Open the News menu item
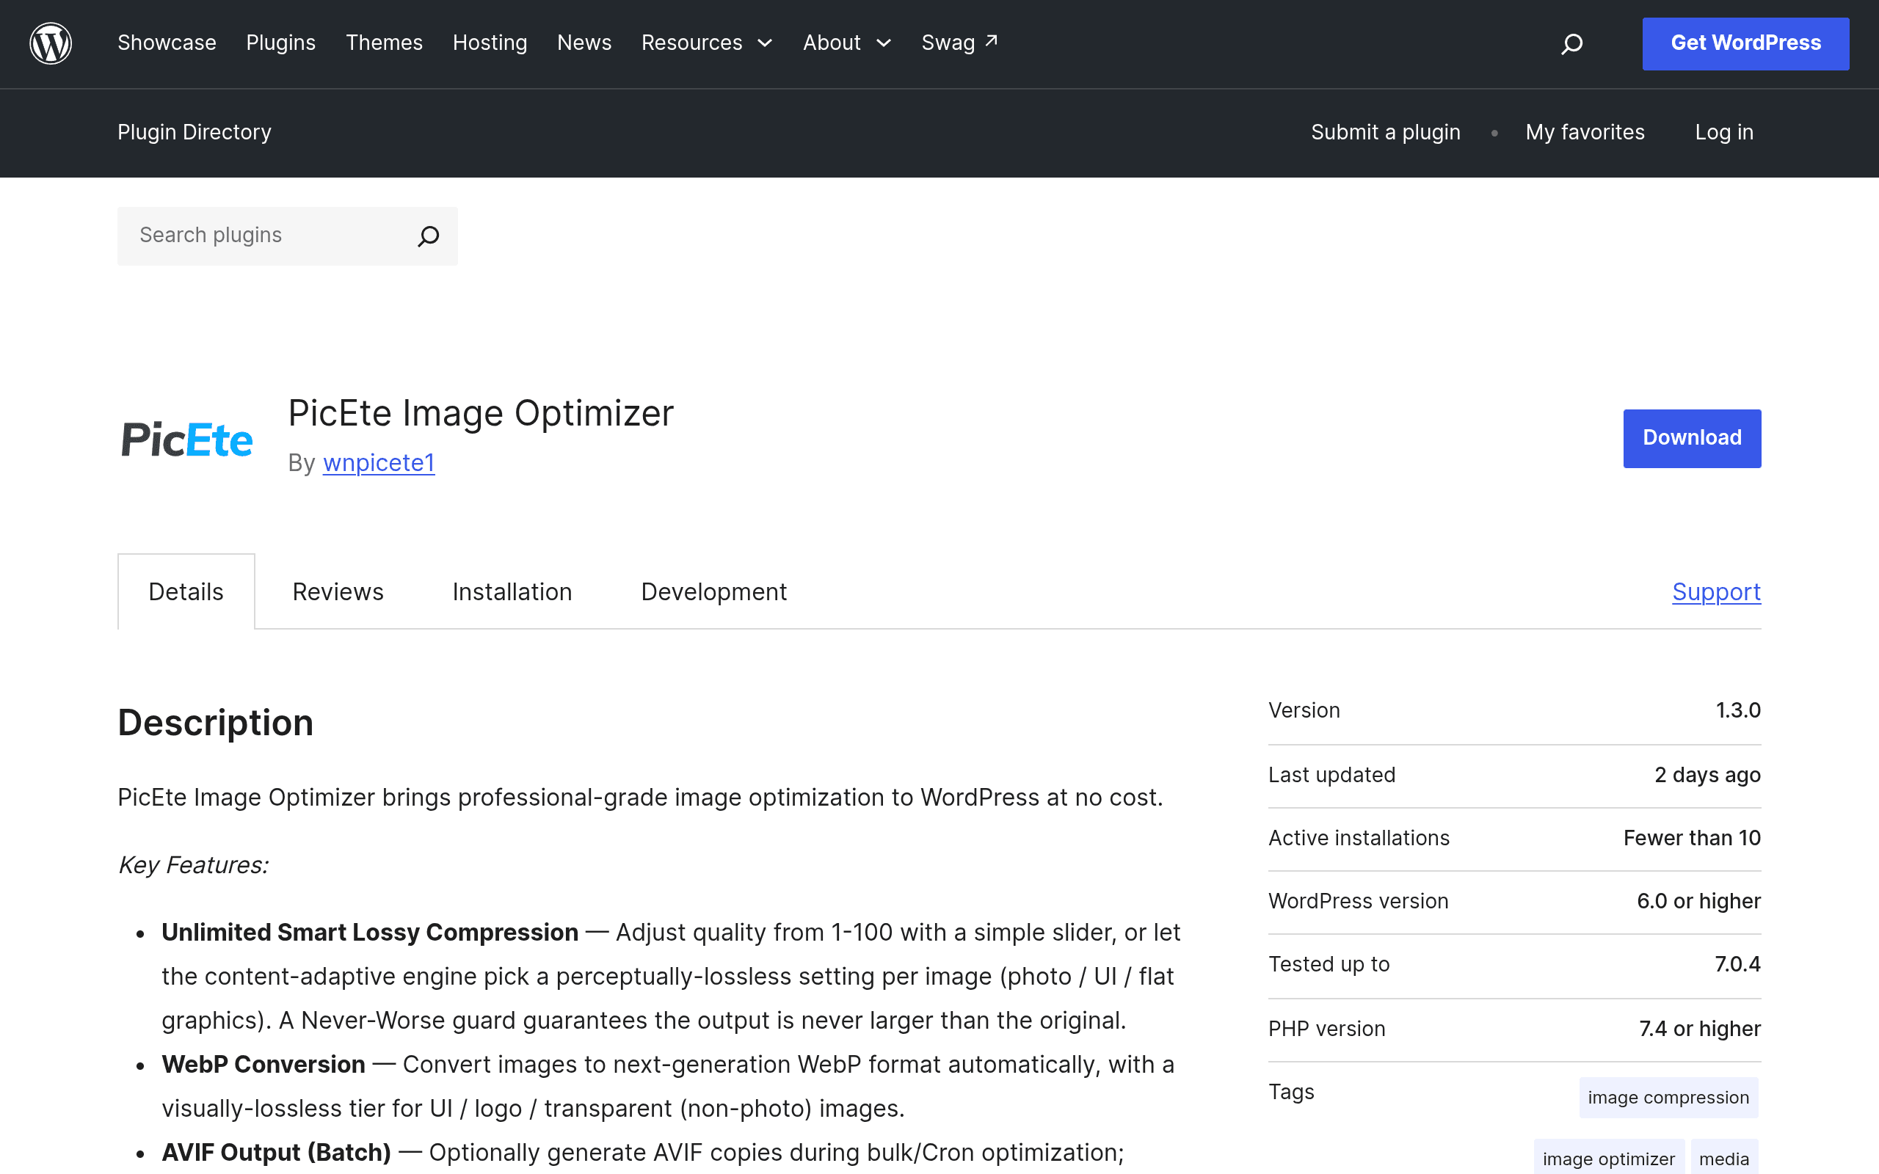Screen dimensions: 1879x1174 (x=585, y=43)
